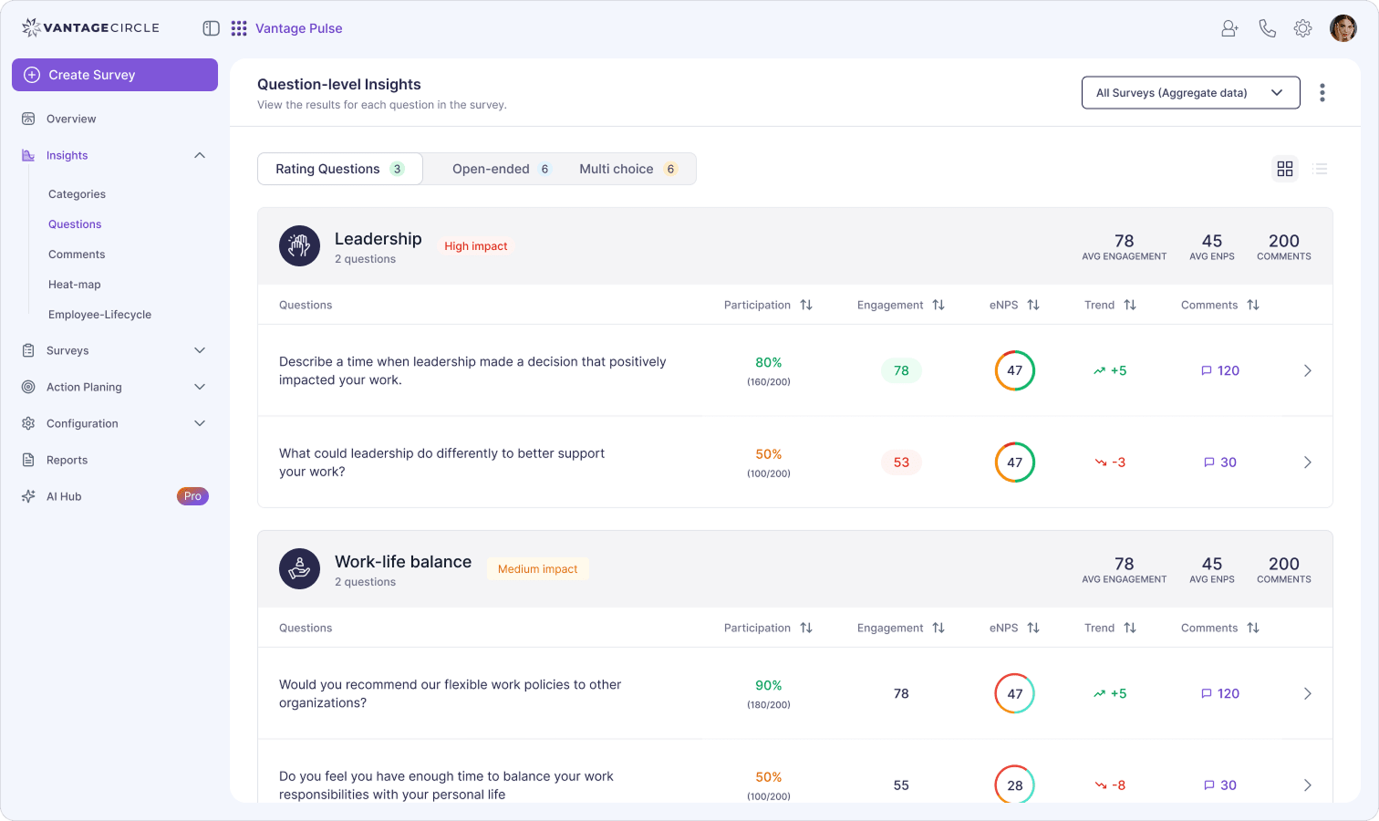This screenshot has height=821, width=1379.
Task: Expand the Surveys sidebar section
Action: (x=200, y=350)
